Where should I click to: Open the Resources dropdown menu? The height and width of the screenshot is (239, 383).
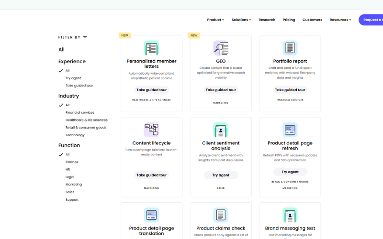coord(340,20)
